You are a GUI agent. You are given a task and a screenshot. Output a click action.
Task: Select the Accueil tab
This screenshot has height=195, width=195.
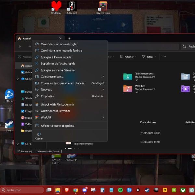(40, 38)
